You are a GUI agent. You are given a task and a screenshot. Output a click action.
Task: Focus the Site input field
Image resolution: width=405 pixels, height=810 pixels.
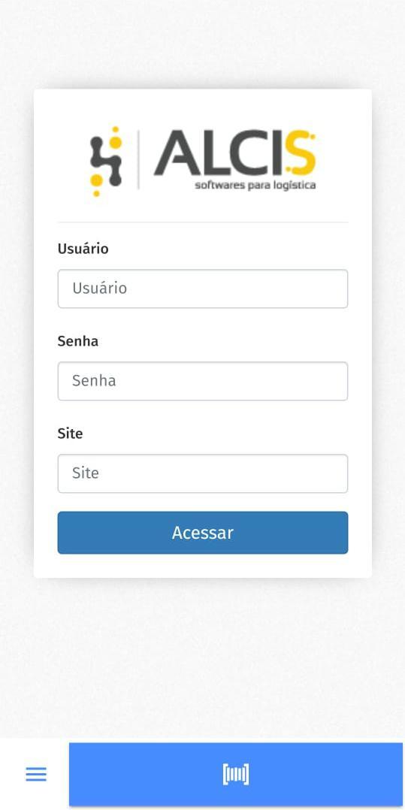(x=203, y=473)
